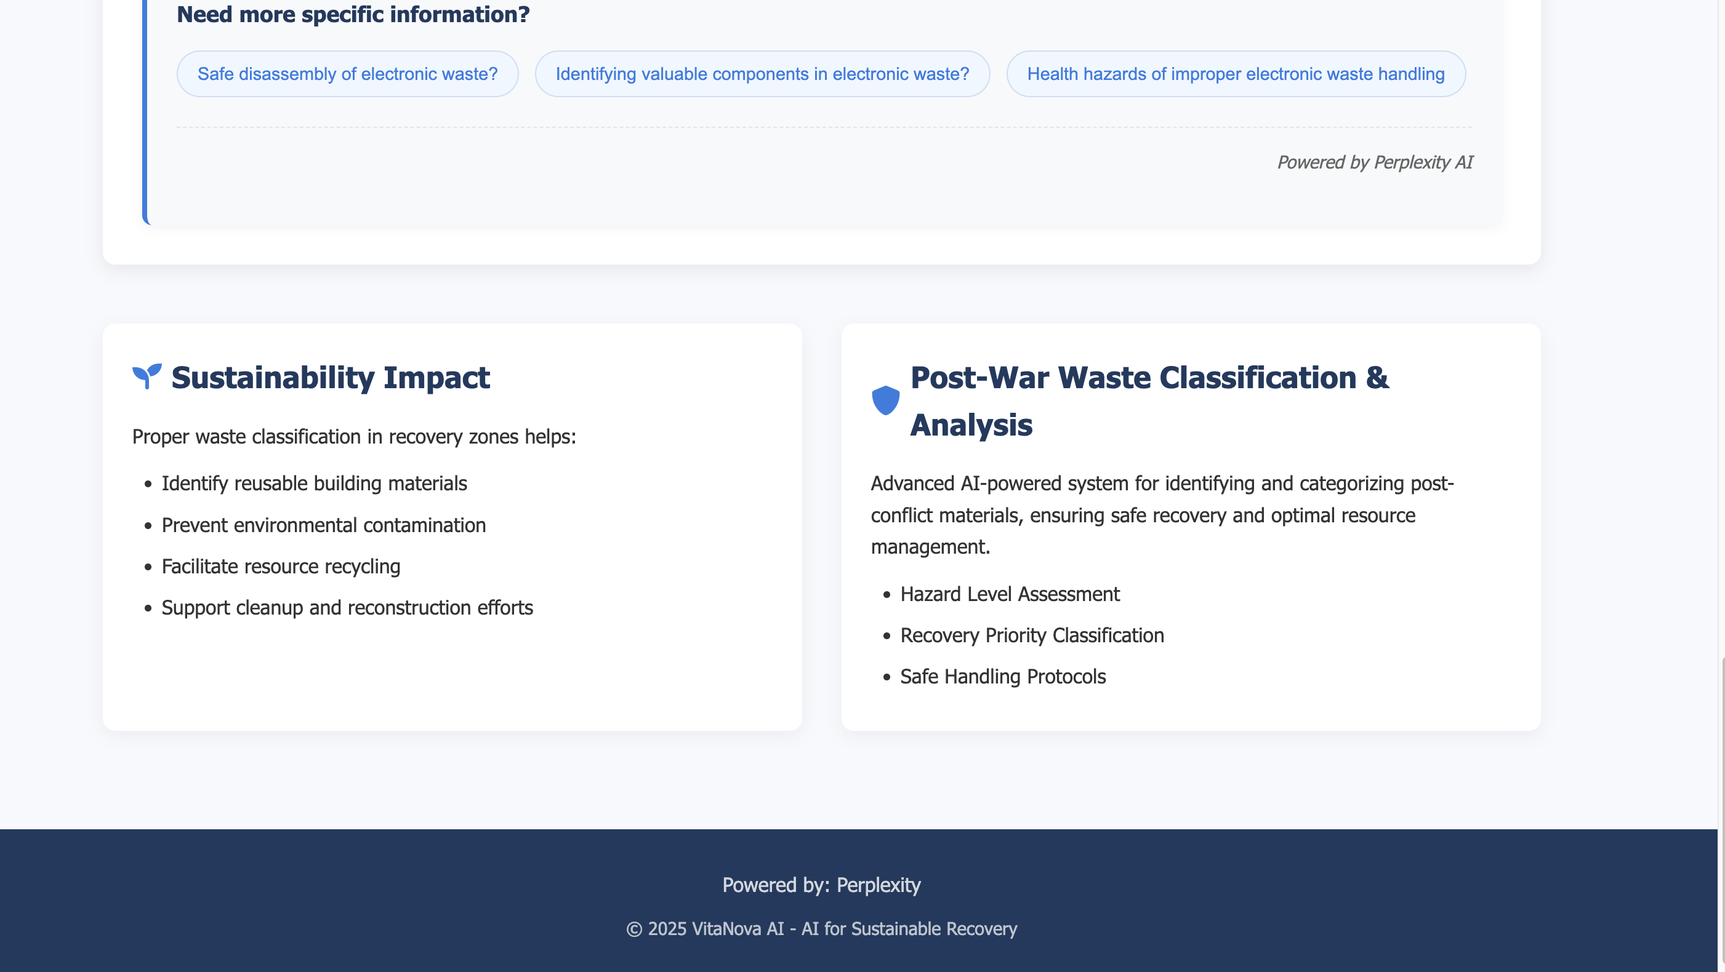Click footer Powered by: Perplexity text
The width and height of the screenshot is (1725, 972).
pos(821,885)
